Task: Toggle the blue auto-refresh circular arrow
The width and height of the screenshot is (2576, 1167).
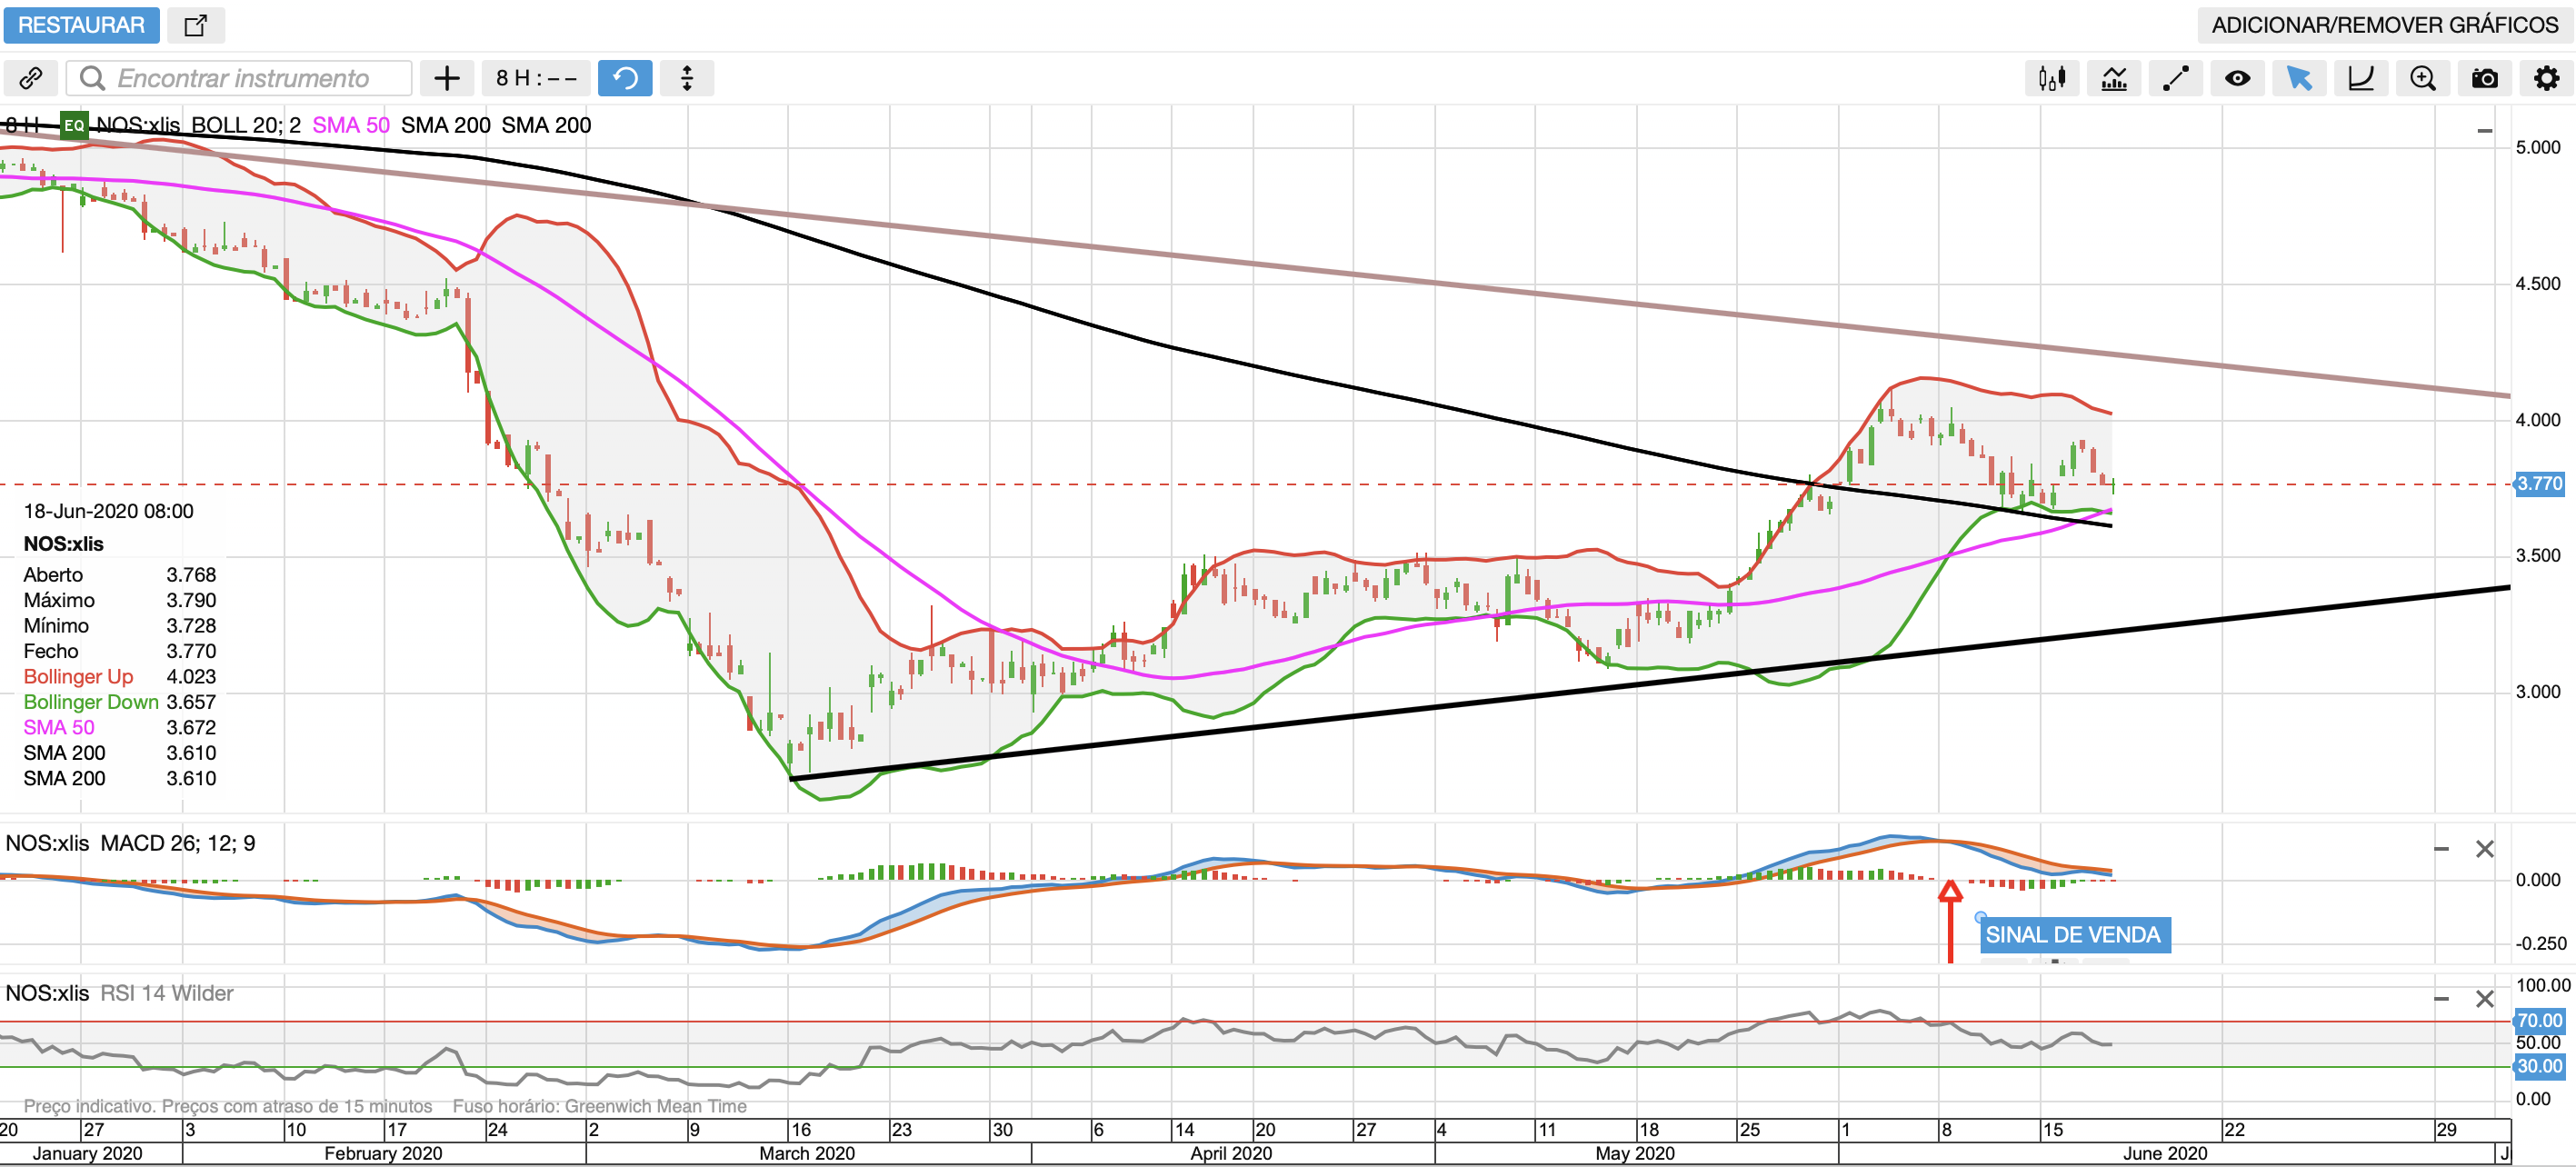Action: [x=625, y=78]
